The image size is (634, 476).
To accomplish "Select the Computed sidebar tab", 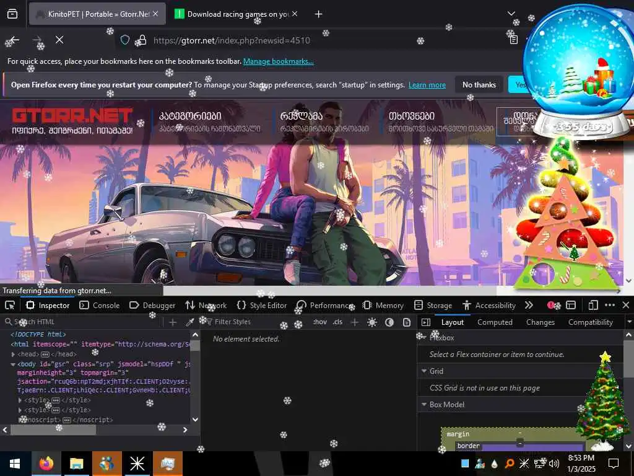I will tap(495, 322).
